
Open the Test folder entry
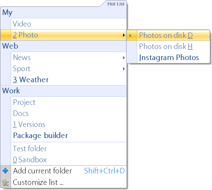tap(69, 149)
